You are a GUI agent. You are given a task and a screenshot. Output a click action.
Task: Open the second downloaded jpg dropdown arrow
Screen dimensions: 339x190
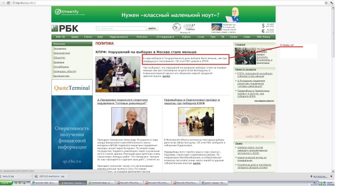click(68, 176)
